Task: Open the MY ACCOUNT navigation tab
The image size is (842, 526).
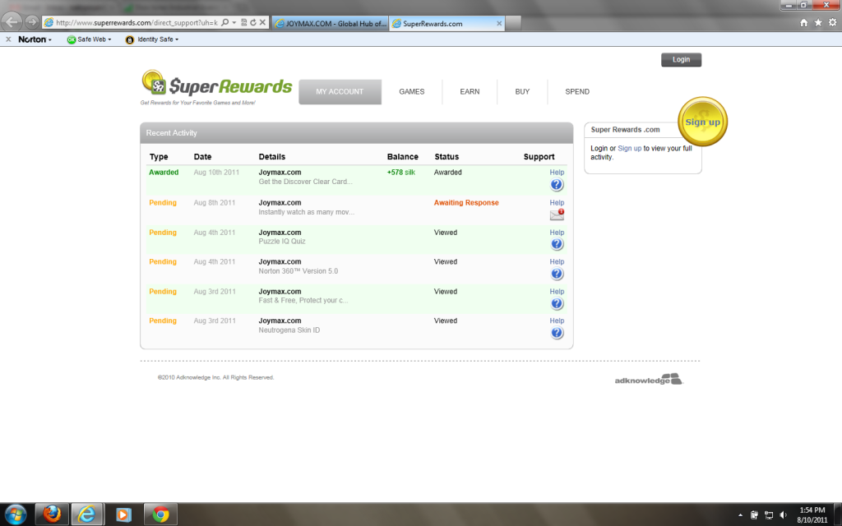Action: pyautogui.click(x=340, y=92)
